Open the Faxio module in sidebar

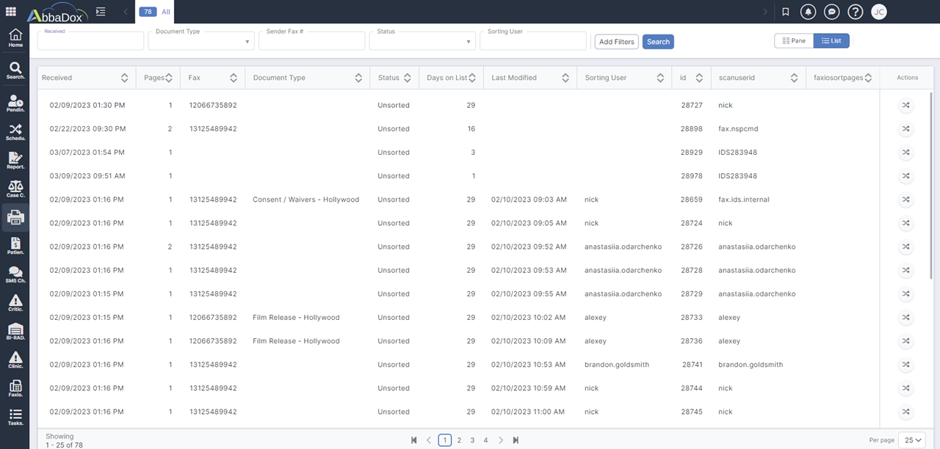tap(15, 389)
